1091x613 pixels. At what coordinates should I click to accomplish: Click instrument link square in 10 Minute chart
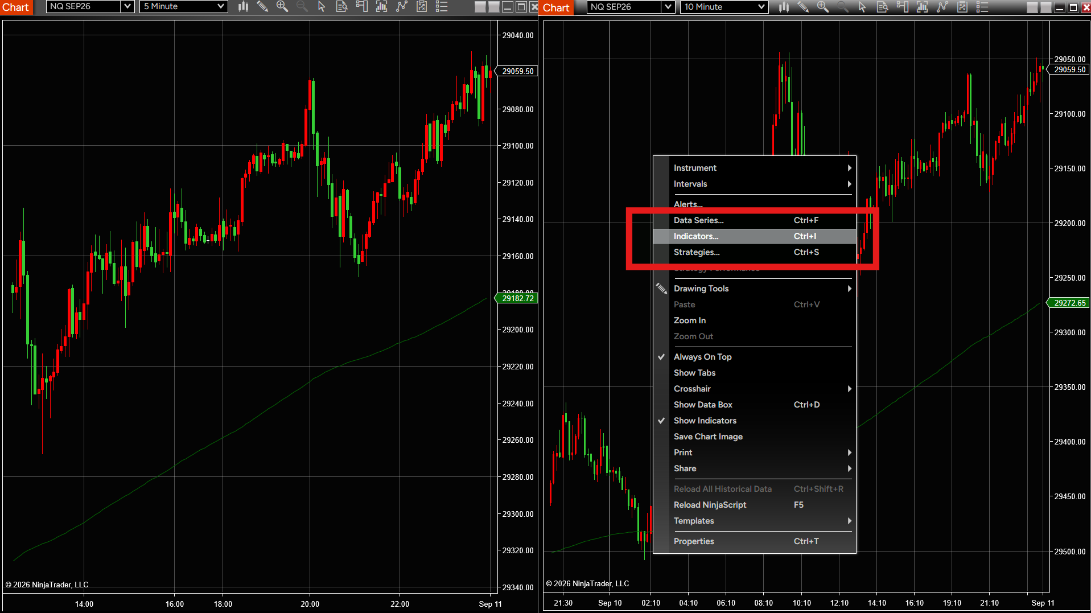[1032, 7]
